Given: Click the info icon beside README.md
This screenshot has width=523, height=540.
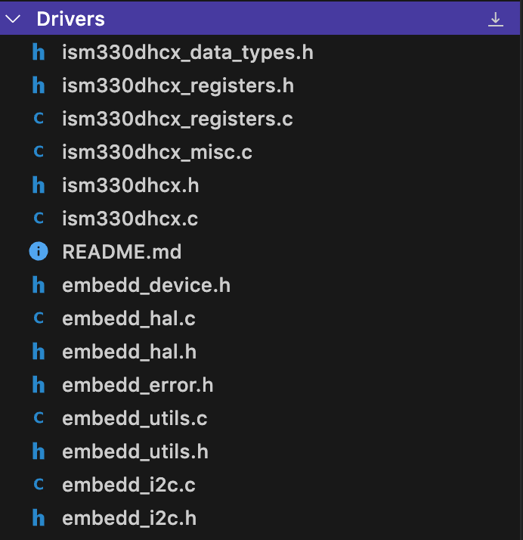Looking at the screenshot, I should tap(38, 252).
